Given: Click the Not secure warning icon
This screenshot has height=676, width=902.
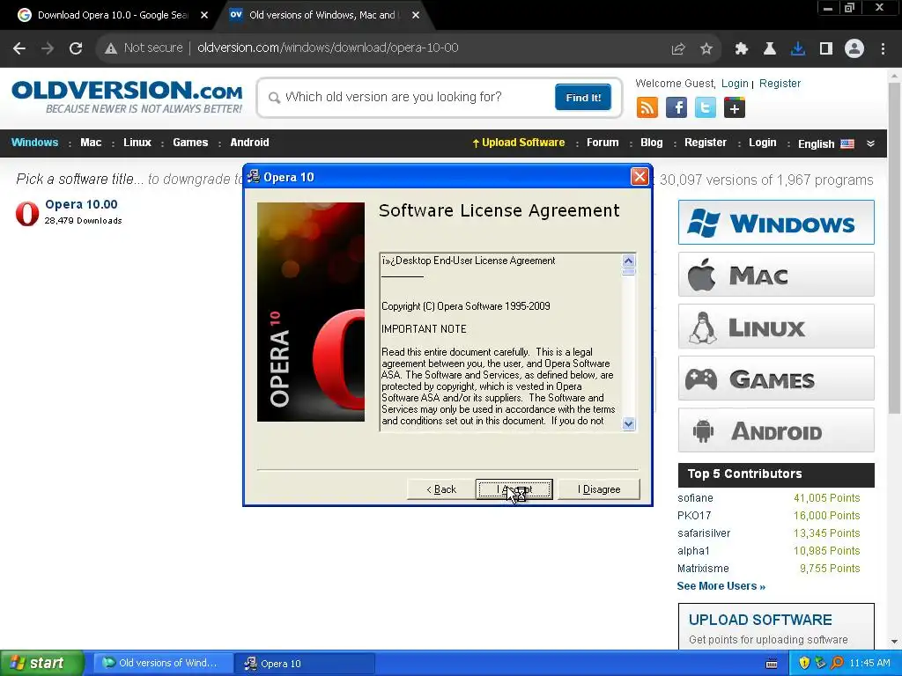Looking at the screenshot, I should [x=111, y=48].
